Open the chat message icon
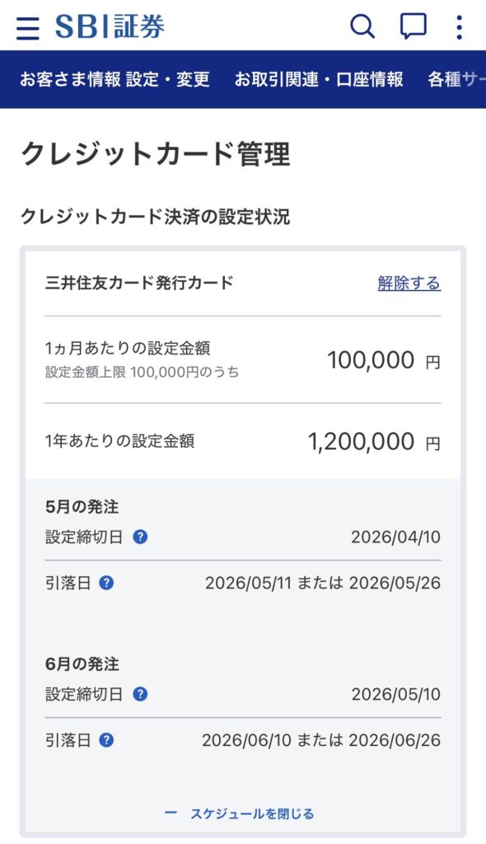Screen dimensions: 486x844 pos(412,26)
